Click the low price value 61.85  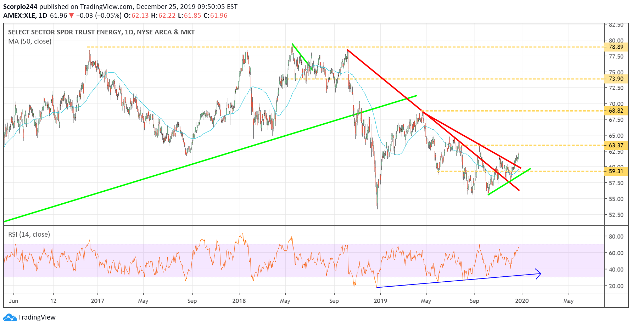point(192,16)
